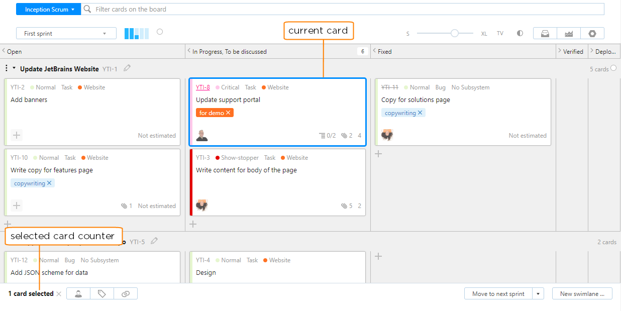
Task: Open the backlog icon button
Action: point(545,34)
